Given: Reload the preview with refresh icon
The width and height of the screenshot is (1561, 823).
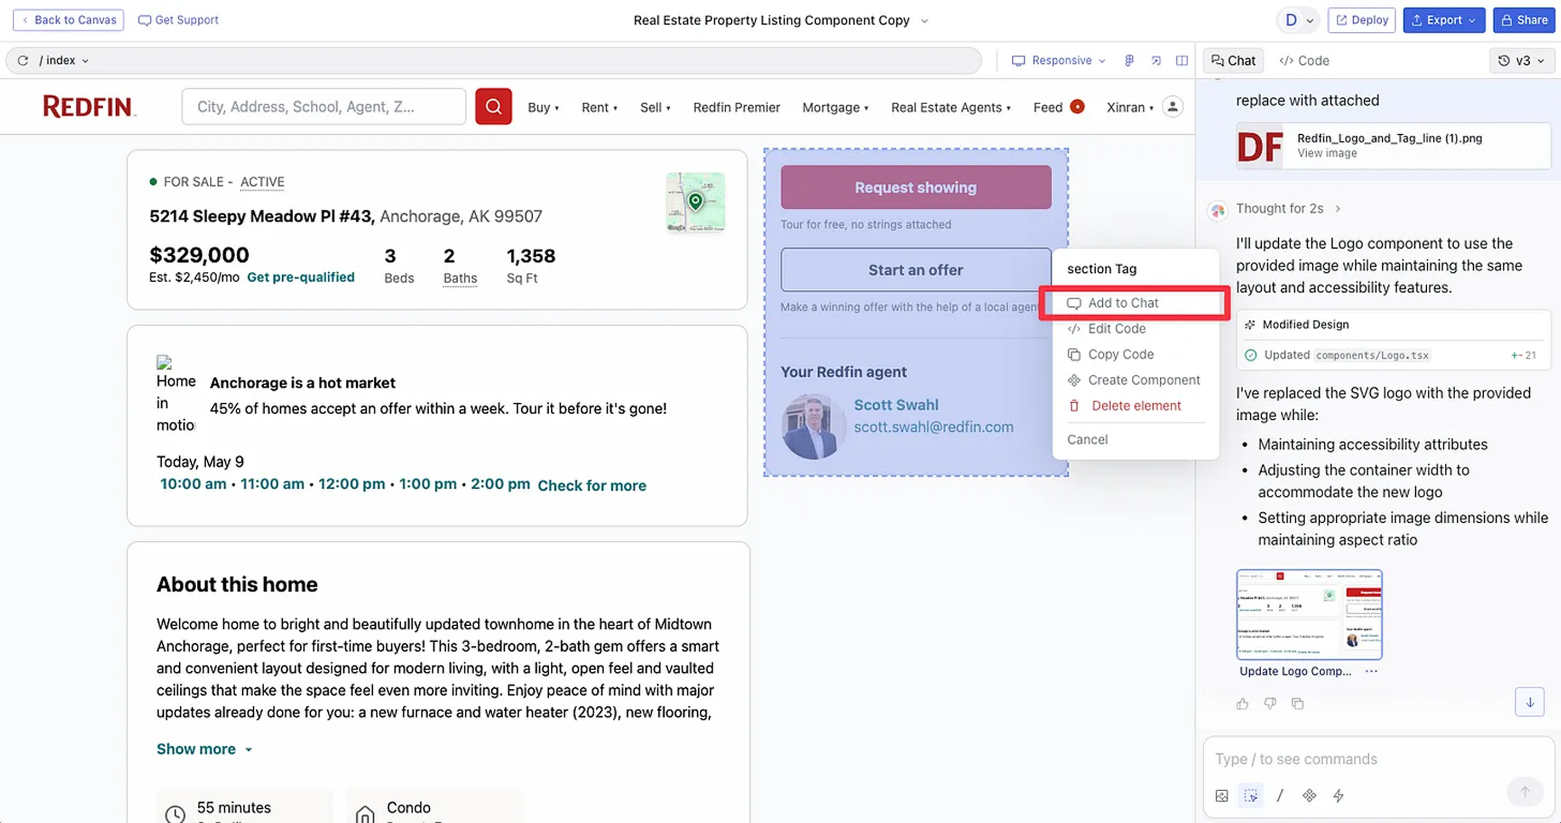Looking at the screenshot, I should 23,61.
